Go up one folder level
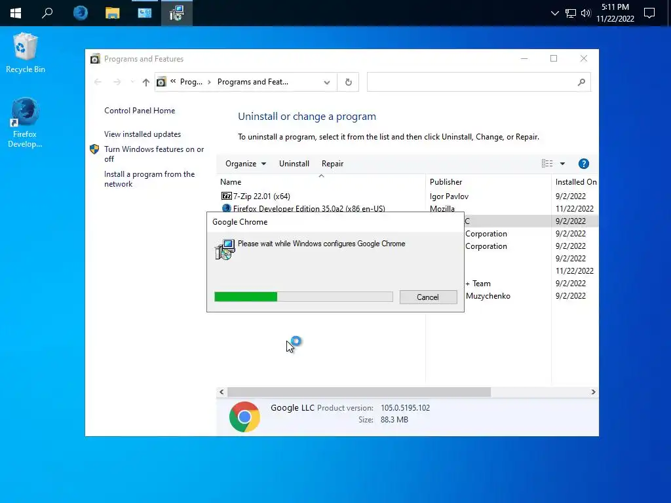The image size is (671, 503). pos(146,82)
